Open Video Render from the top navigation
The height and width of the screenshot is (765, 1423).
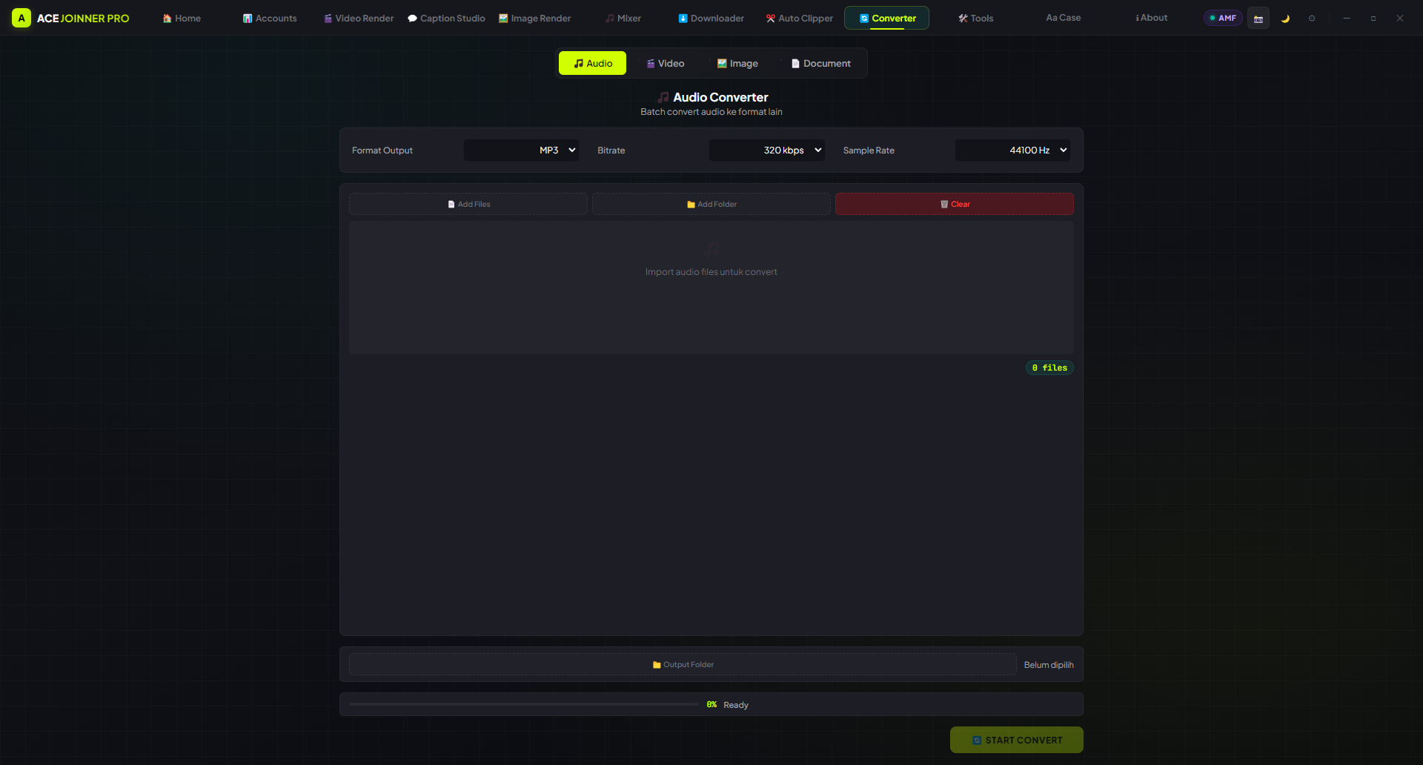pyautogui.click(x=359, y=18)
